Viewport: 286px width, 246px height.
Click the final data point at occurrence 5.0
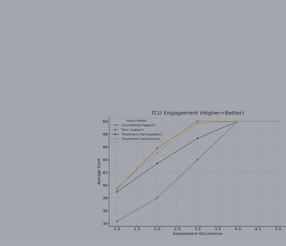point(278,121)
